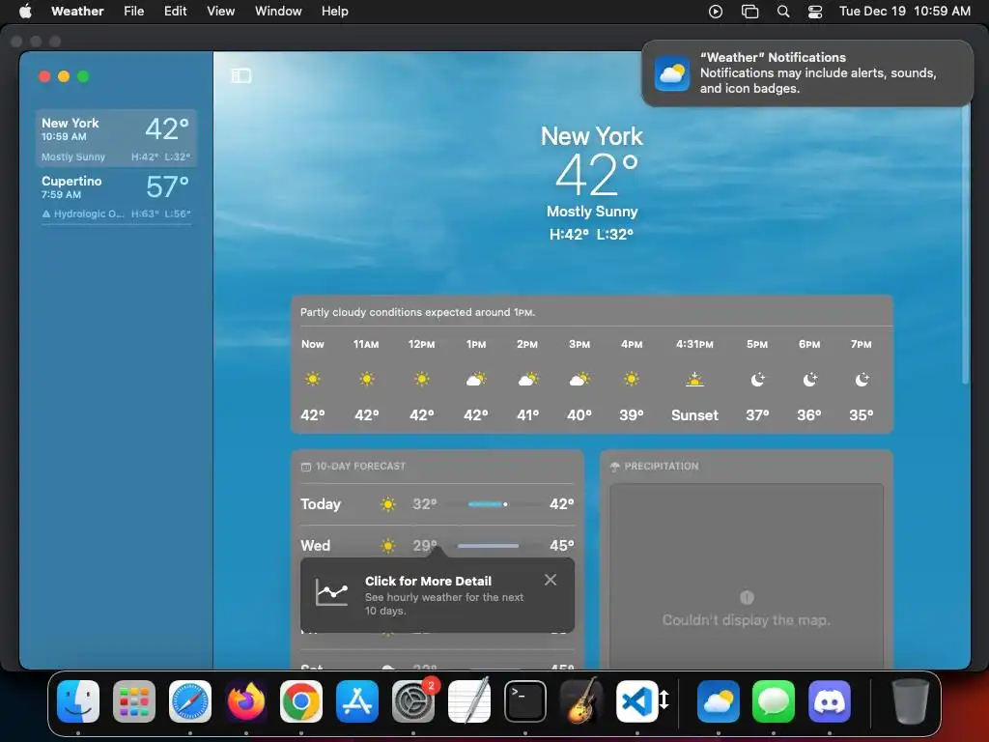Select Cupertino in the sidebar list
This screenshot has height=742, width=989.
pyautogui.click(x=116, y=196)
